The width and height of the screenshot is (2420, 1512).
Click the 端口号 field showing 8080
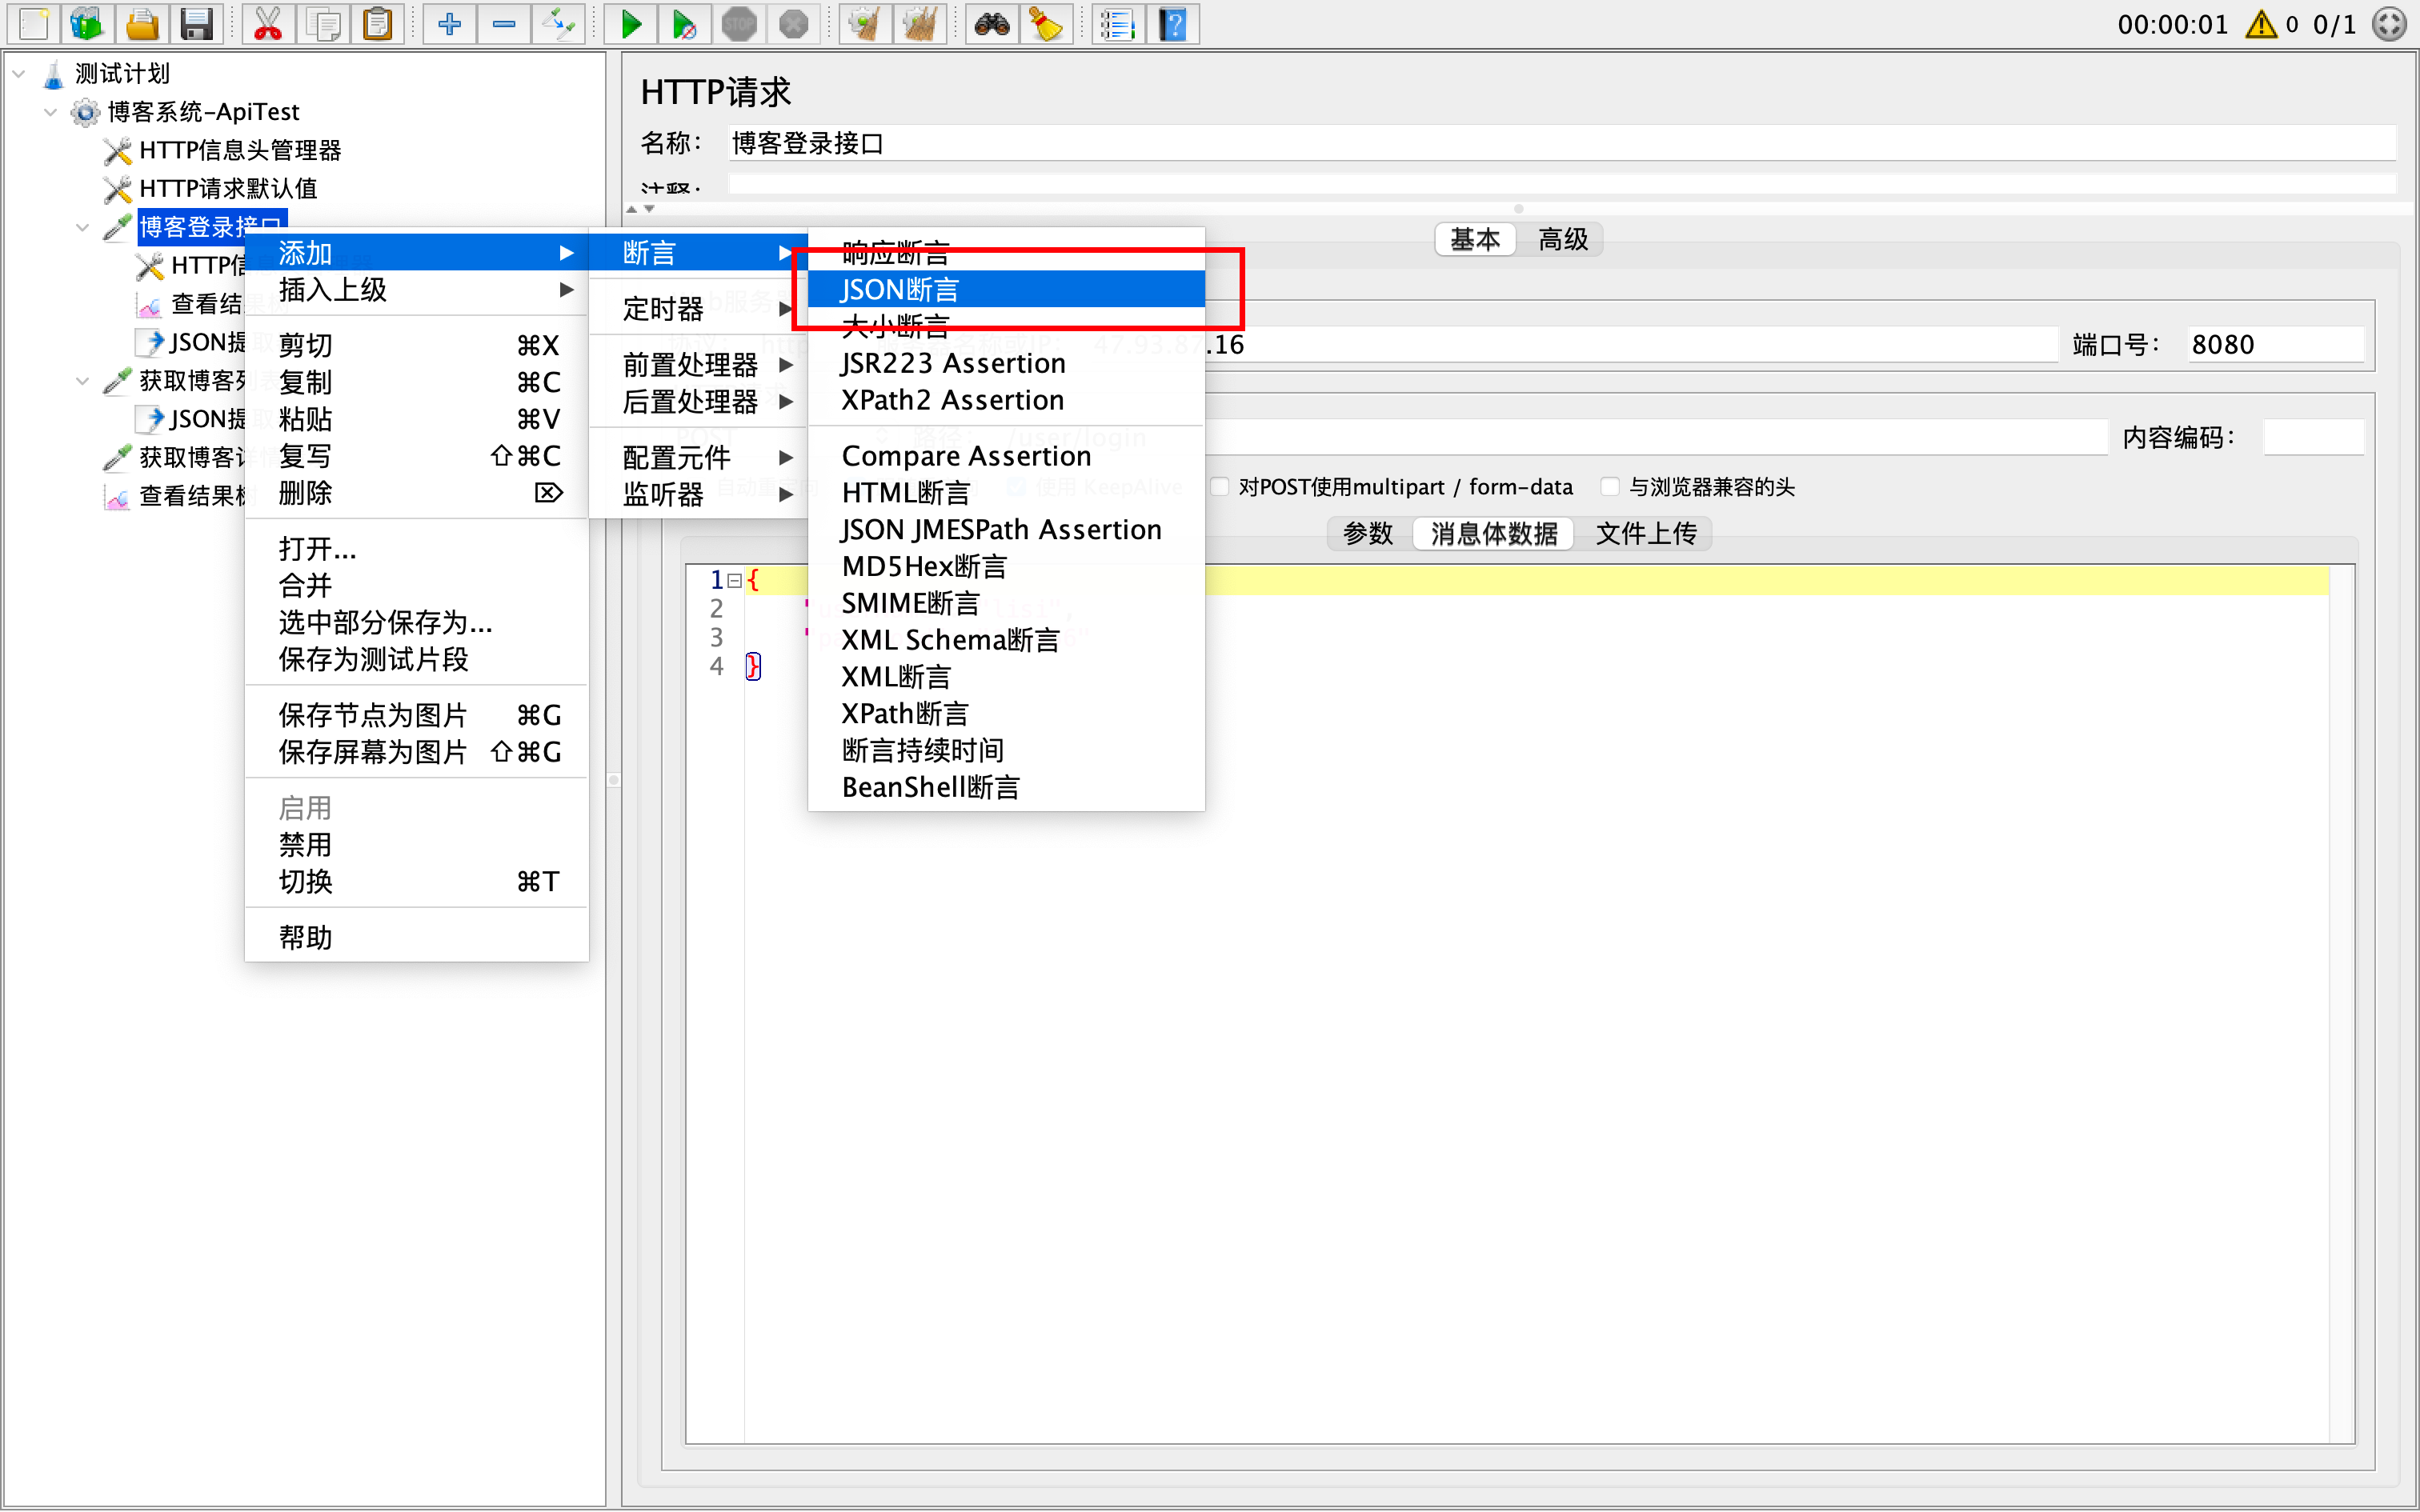tap(2275, 345)
